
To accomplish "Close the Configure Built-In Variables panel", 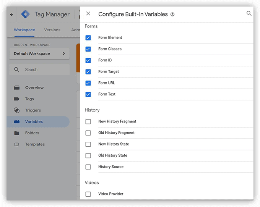I will pyautogui.click(x=88, y=14).
